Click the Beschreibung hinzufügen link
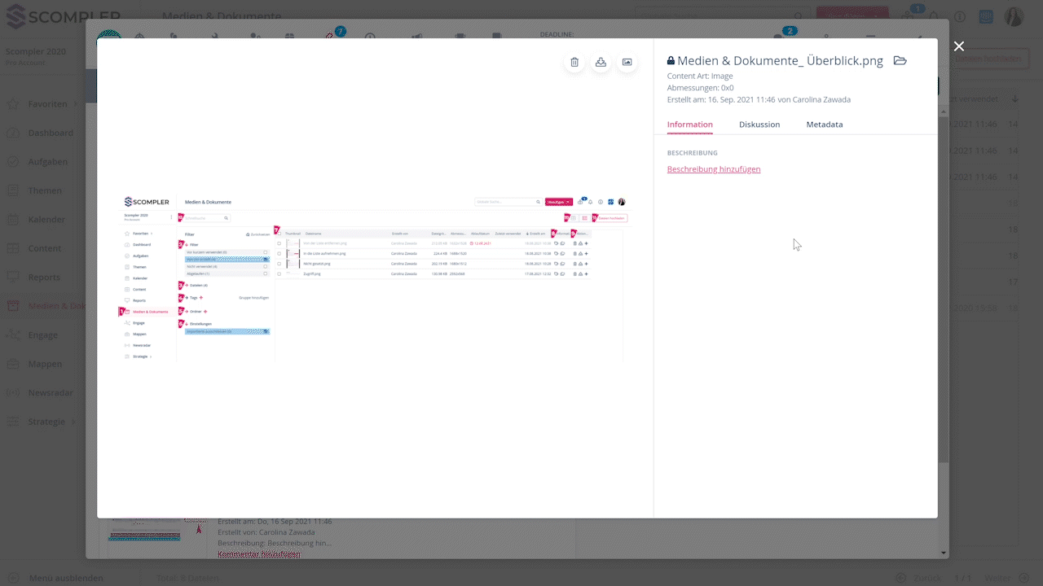 click(713, 169)
